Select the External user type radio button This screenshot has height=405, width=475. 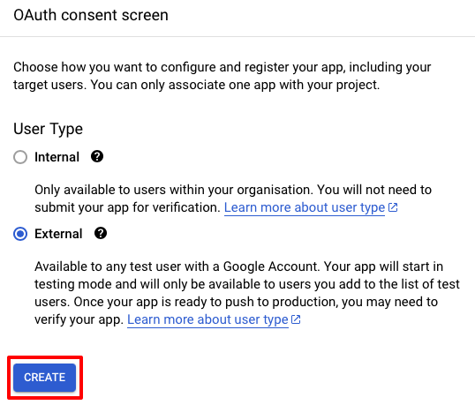point(20,234)
